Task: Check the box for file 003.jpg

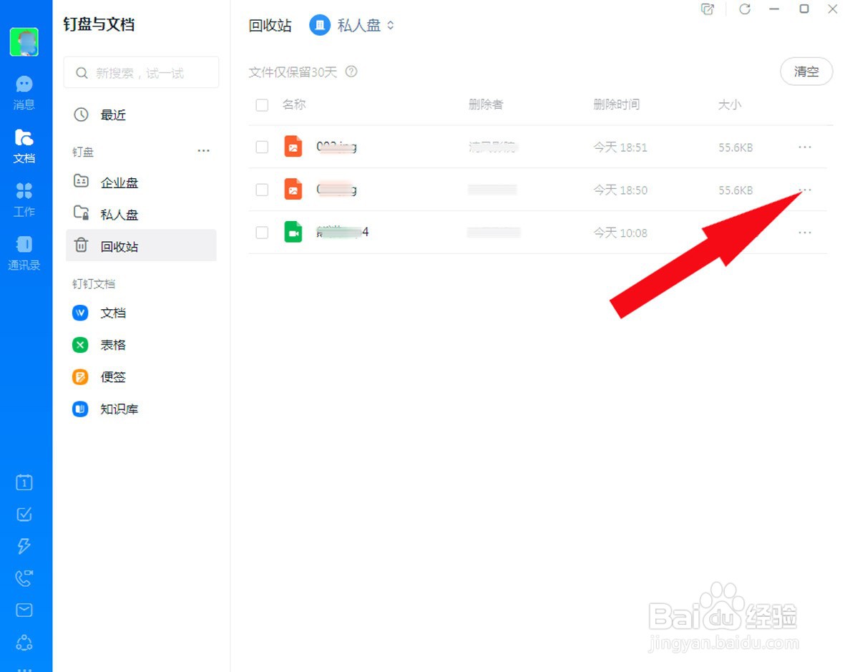Action: coord(262,147)
